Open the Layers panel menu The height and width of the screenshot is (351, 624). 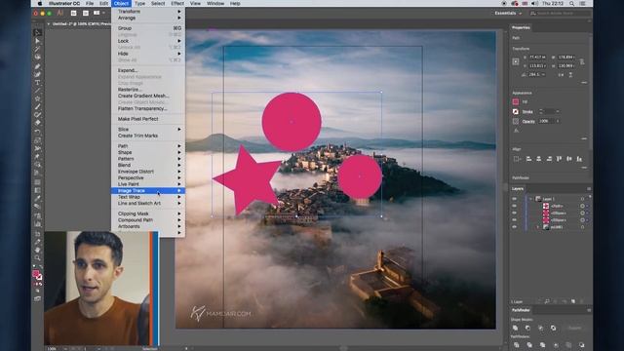click(x=589, y=188)
